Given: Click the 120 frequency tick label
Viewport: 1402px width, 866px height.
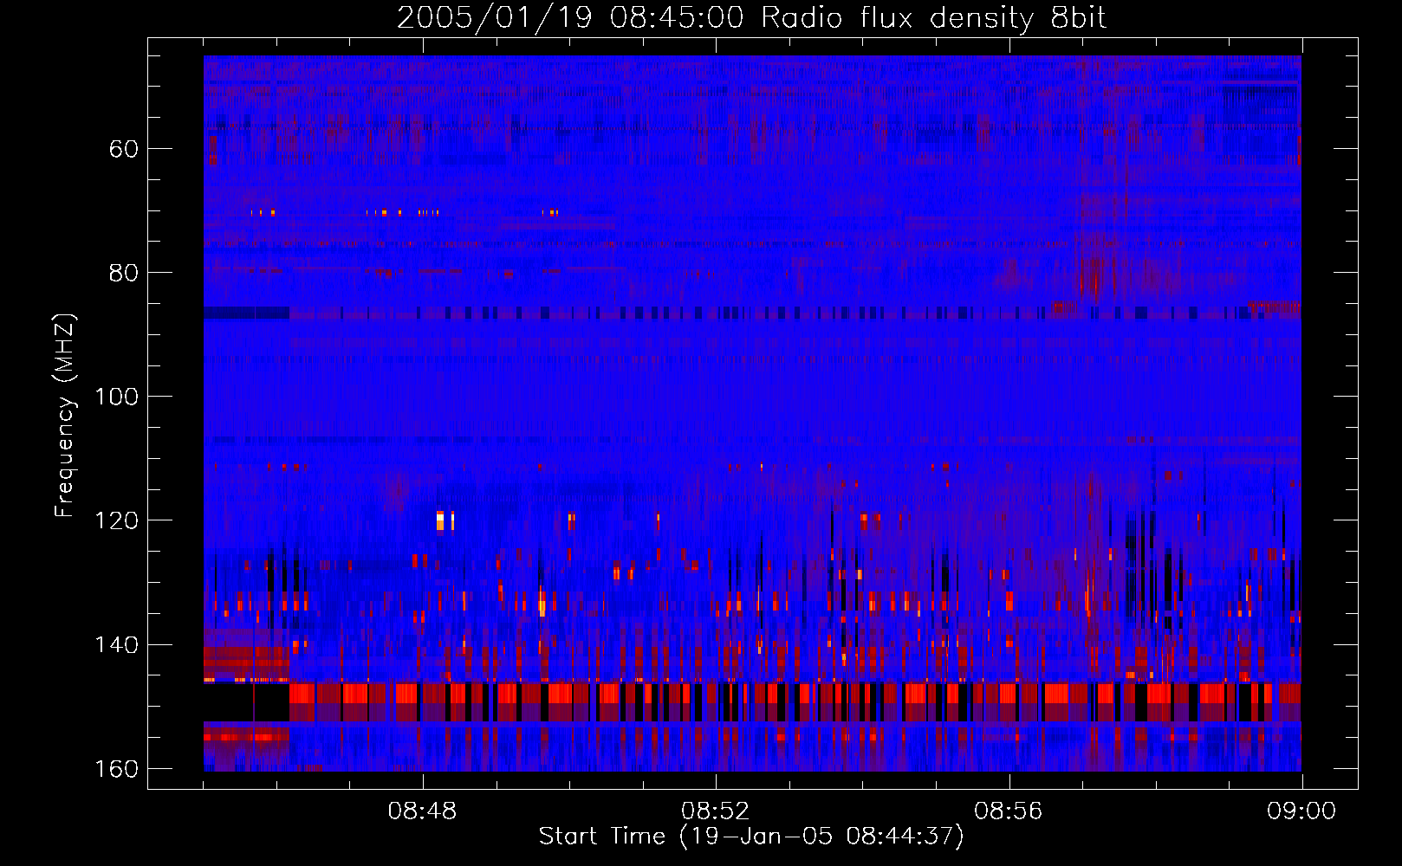Looking at the screenshot, I should click(x=116, y=520).
